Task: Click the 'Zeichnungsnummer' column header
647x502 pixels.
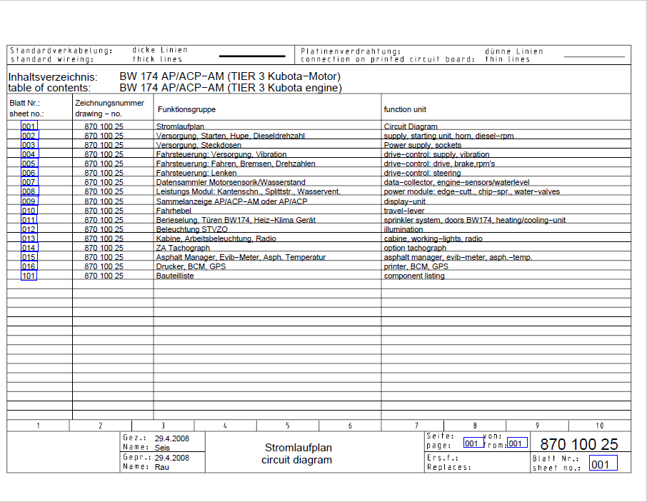Action: point(109,103)
